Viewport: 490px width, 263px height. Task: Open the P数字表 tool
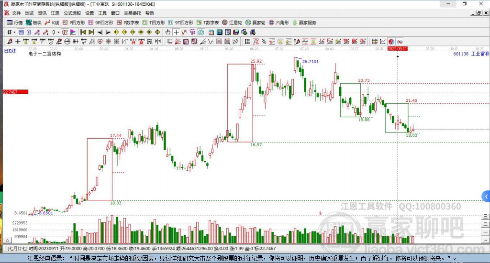point(128,22)
